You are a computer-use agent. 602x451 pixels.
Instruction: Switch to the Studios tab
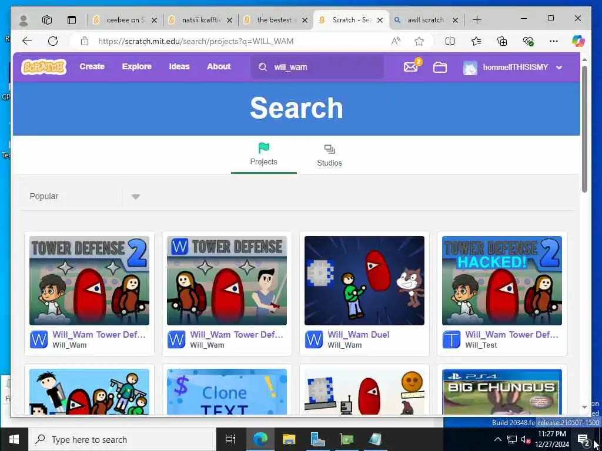(329, 155)
